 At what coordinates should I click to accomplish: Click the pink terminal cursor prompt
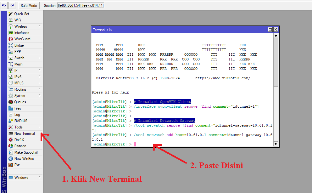tap(135, 144)
